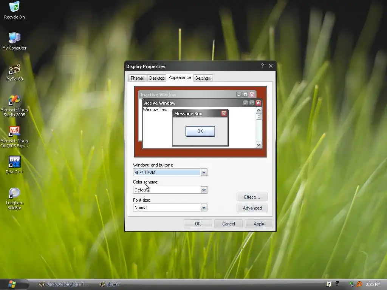Switch to Windows Longhorn taskbar window

[63, 284]
